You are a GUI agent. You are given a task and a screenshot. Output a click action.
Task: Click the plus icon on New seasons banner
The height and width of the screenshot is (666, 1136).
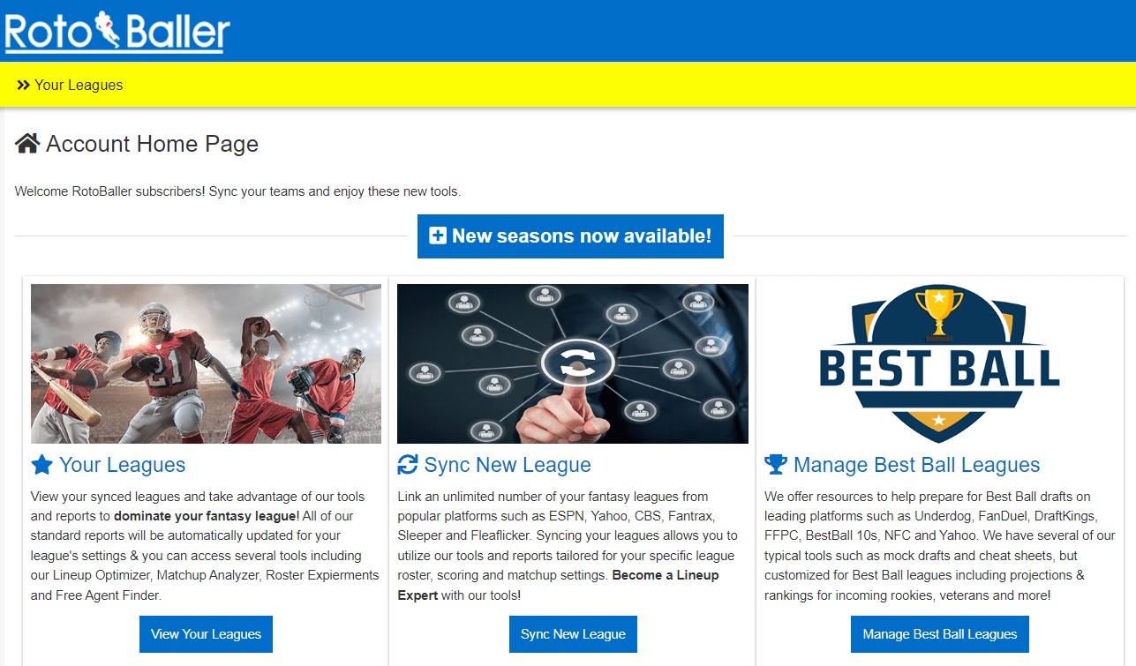437,236
